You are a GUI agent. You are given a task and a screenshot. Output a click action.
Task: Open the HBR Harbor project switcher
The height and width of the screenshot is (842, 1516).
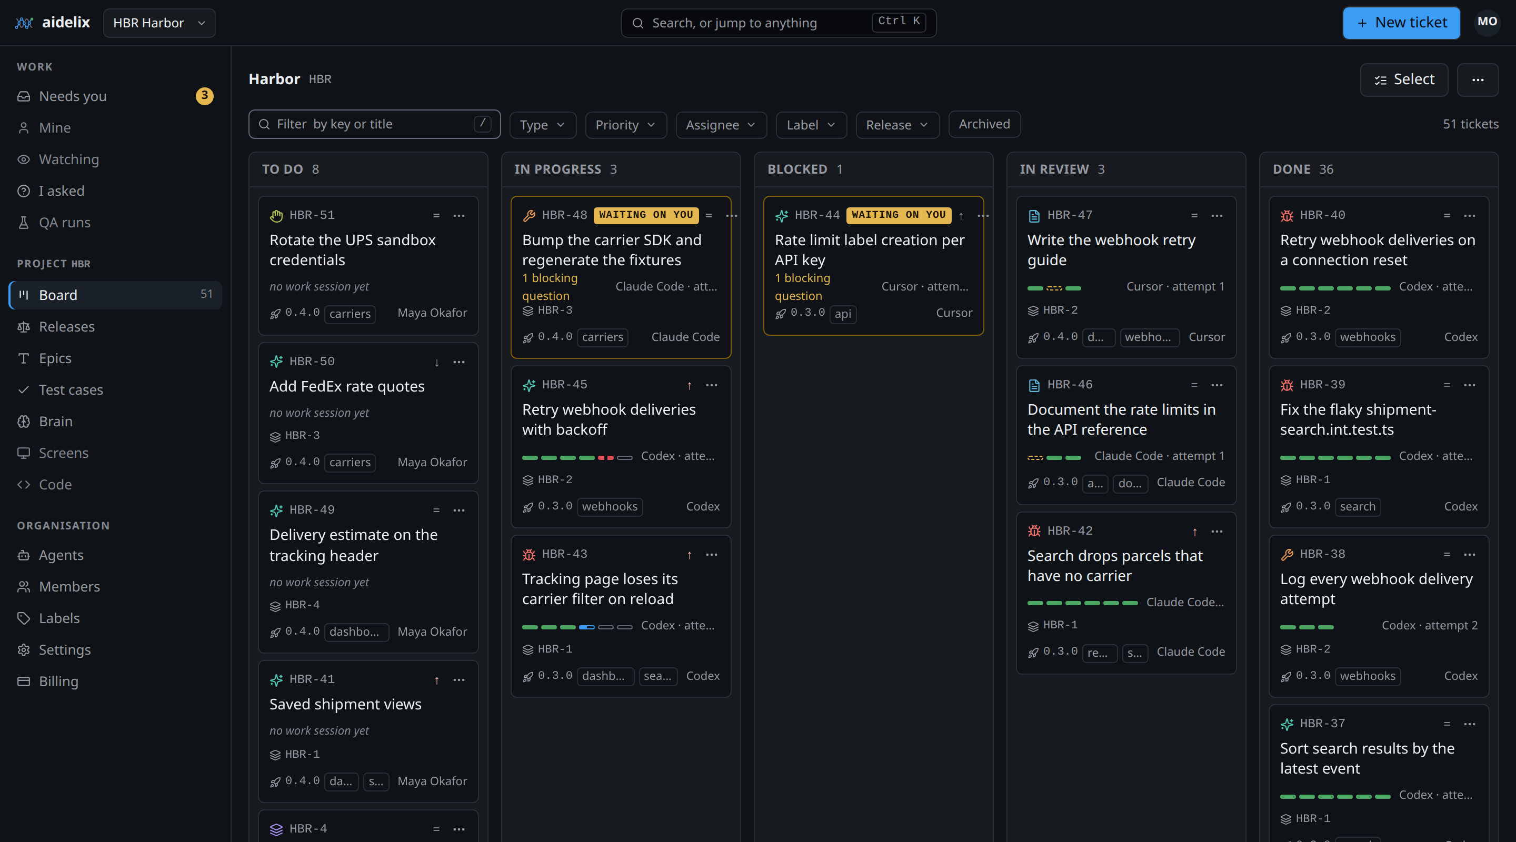[159, 23]
